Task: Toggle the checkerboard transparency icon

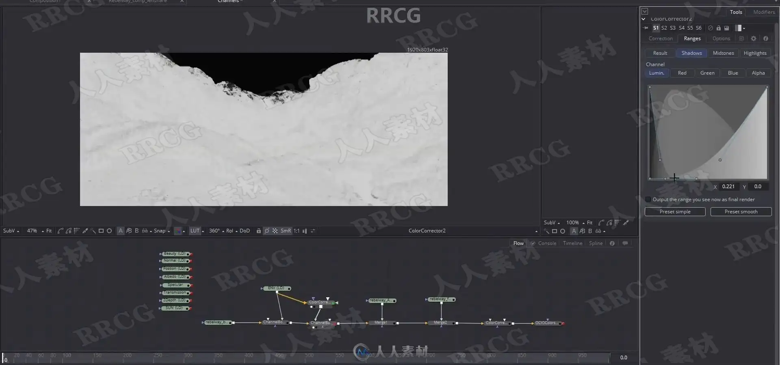Action: point(275,231)
